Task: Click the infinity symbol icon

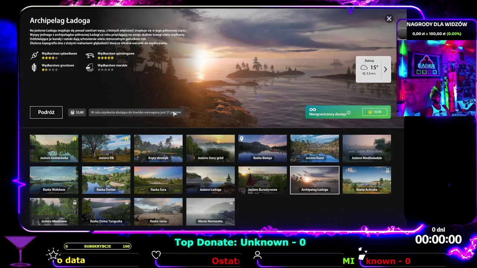Action: (x=313, y=109)
